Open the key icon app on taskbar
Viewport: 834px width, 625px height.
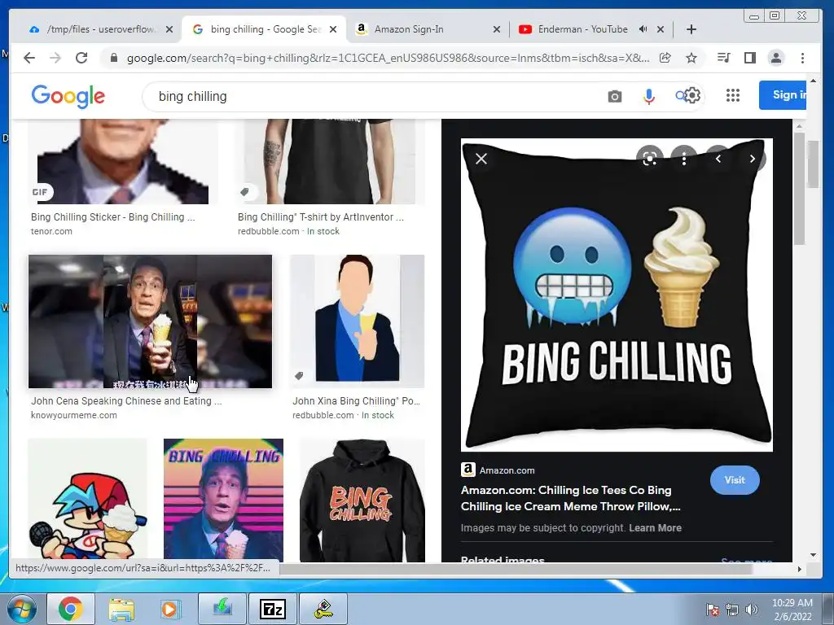(x=323, y=609)
